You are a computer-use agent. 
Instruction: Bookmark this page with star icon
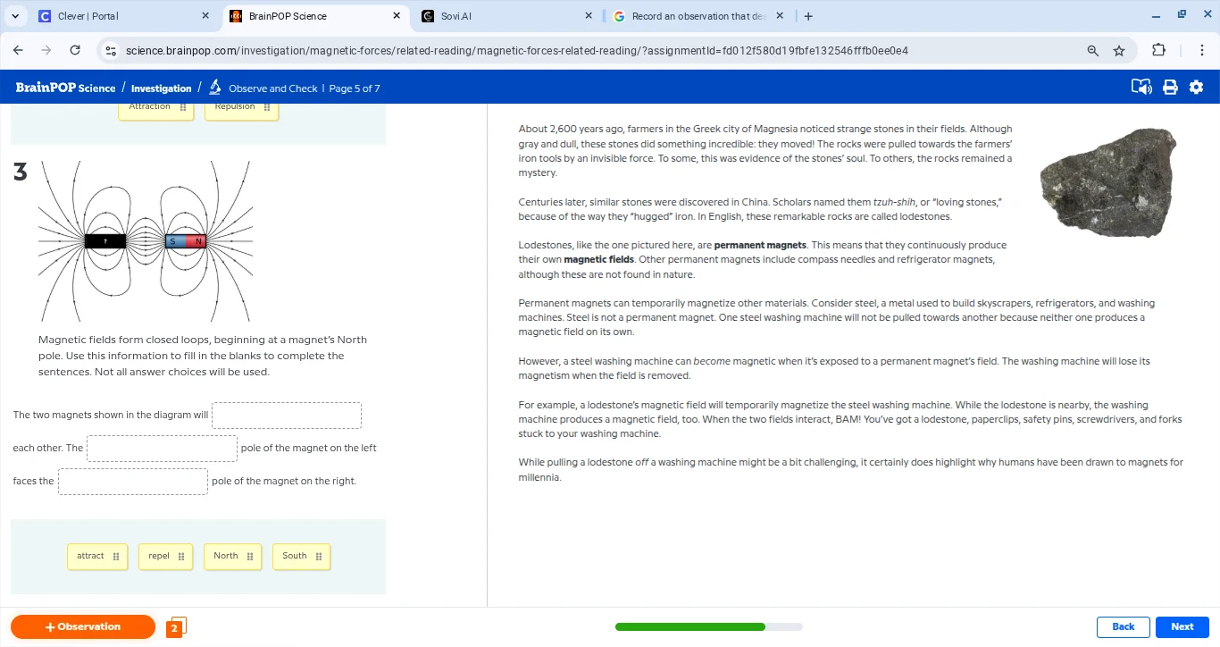pos(1119,51)
